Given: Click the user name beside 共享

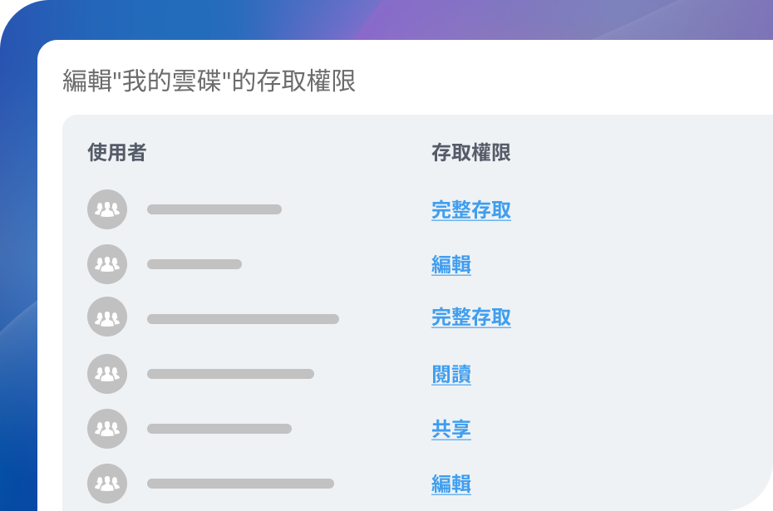Looking at the screenshot, I should pos(219,429).
